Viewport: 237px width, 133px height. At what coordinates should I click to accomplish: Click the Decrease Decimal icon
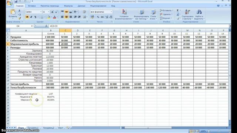tap(111, 17)
